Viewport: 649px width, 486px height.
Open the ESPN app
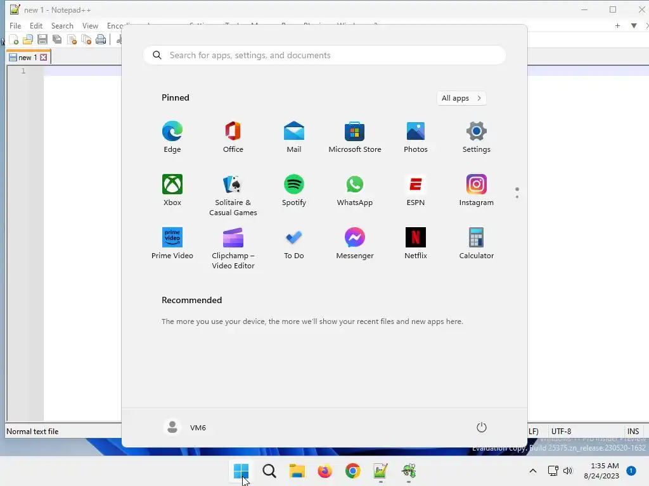(x=416, y=190)
